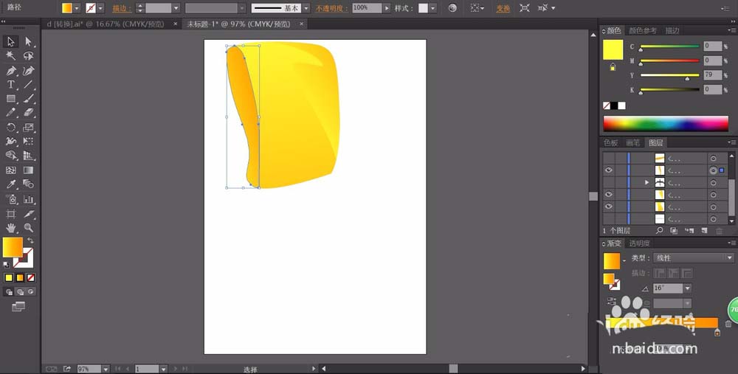Select the Column Graph tool

click(x=28, y=199)
